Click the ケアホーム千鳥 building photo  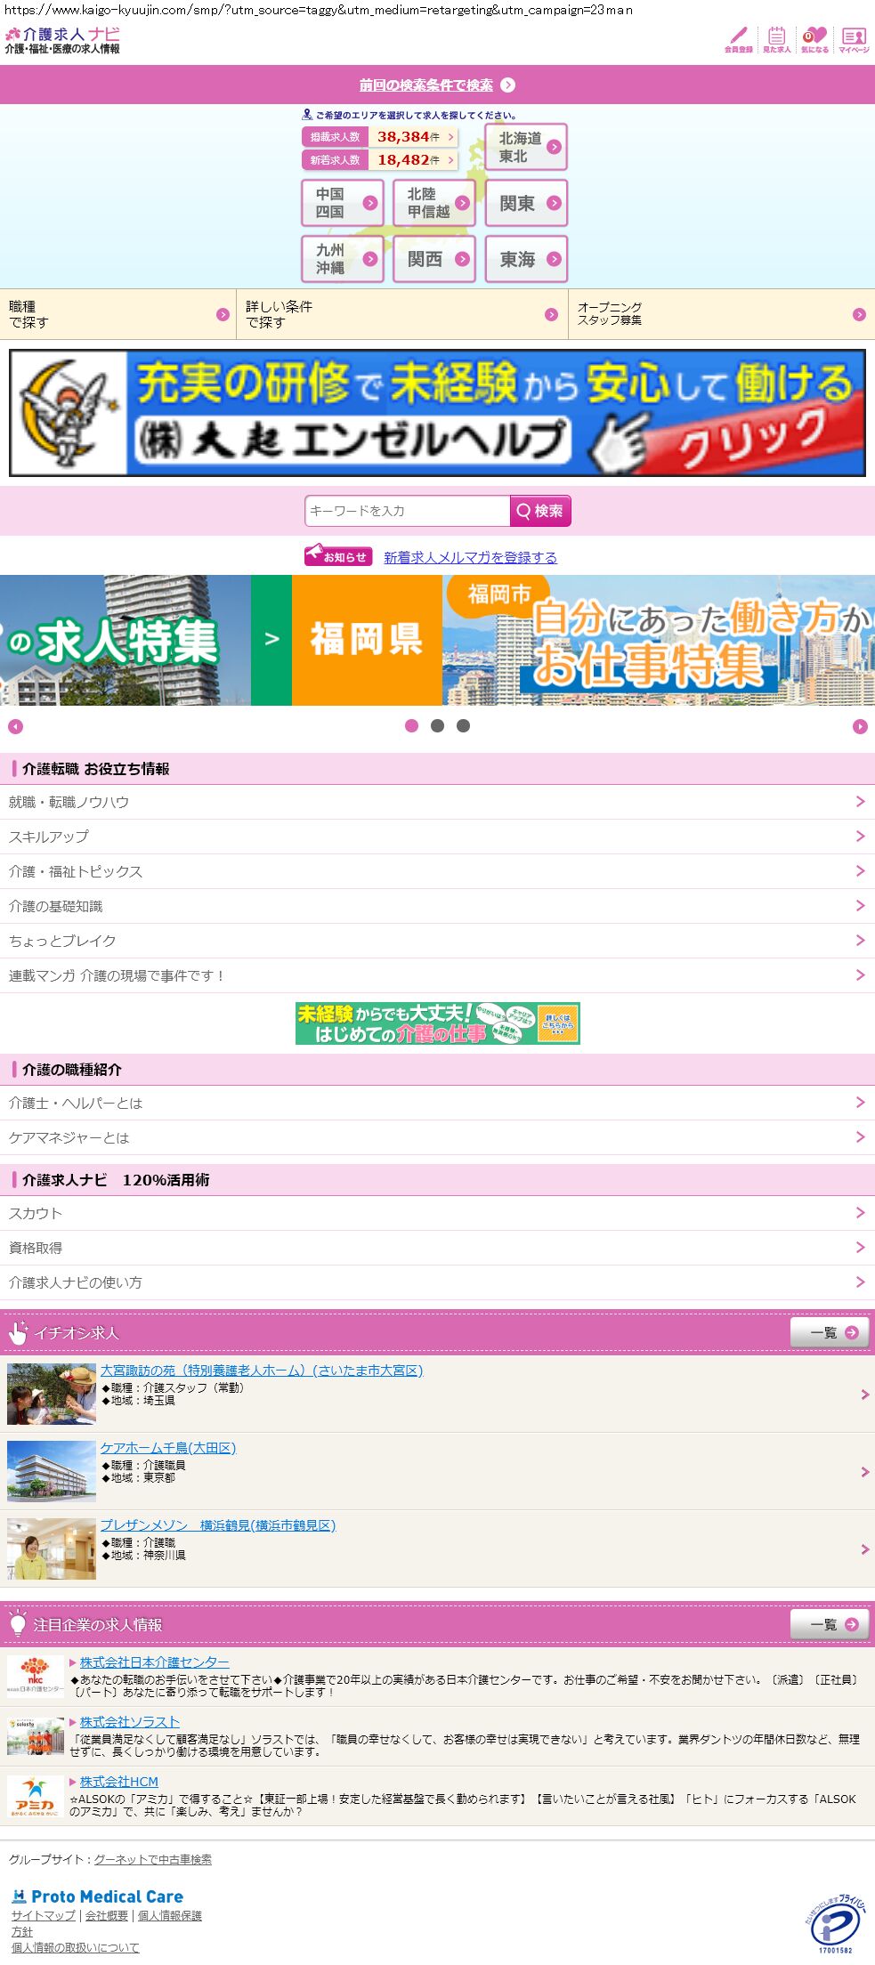point(52,1471)
